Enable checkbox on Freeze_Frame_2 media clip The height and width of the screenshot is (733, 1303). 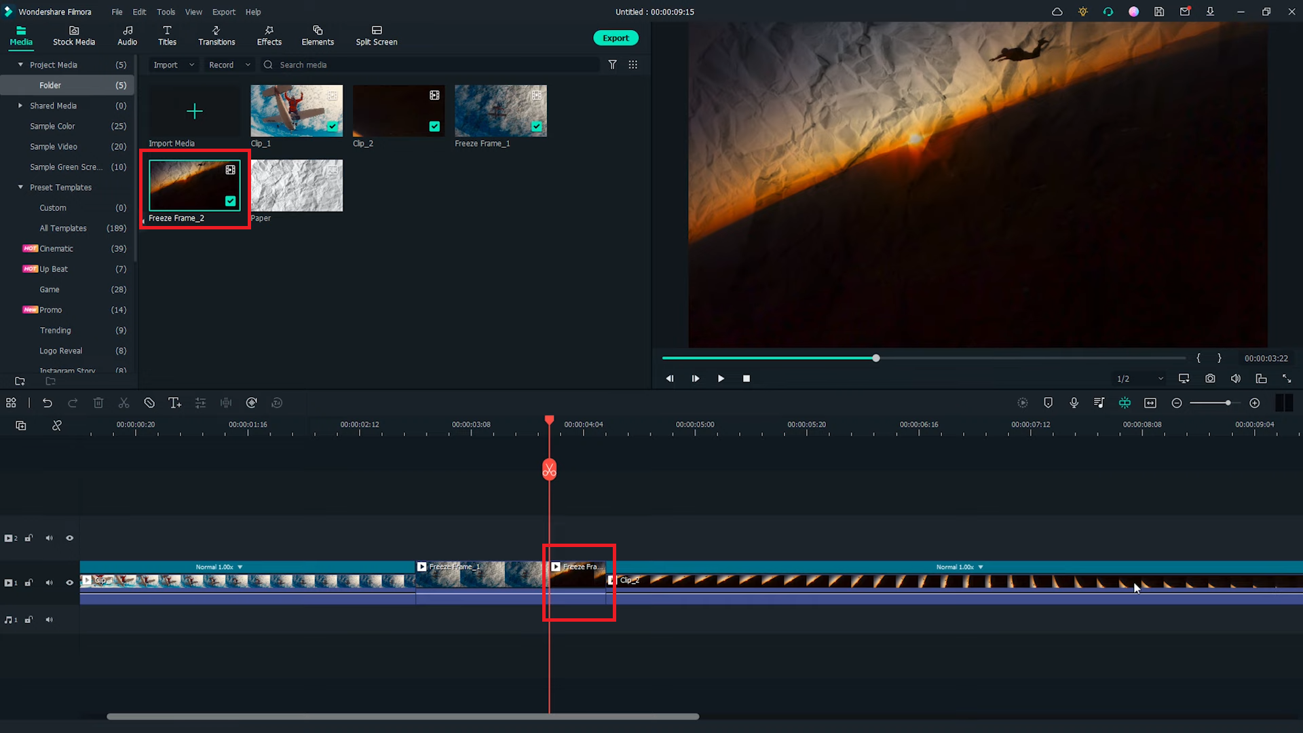coord(230,202)
